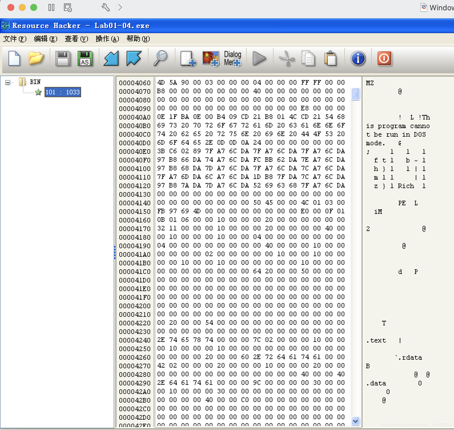Image resolution: width=454 pixels, height=430 pixels.
Task: Paste from the clipboard icon
Action: pyautogui.click(x=331, y=59)
